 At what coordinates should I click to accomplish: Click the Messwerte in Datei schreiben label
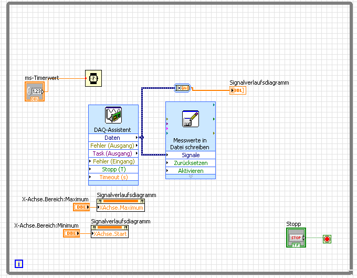pos(190,144)
